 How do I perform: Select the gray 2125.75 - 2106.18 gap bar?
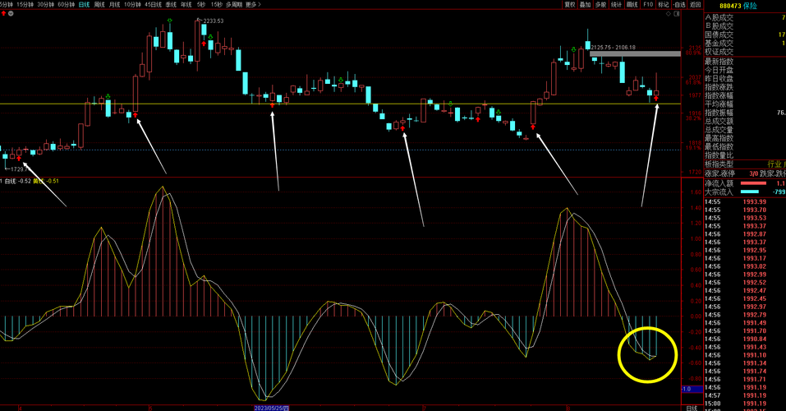click(635, 53)
